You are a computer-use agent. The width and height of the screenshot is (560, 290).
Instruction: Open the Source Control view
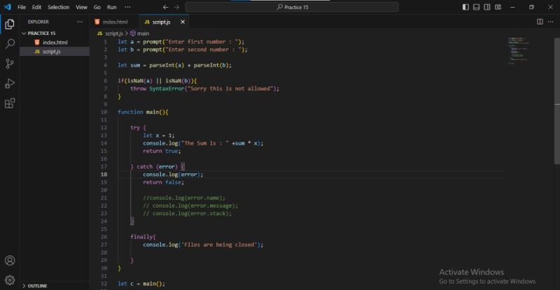pos(10,64)
